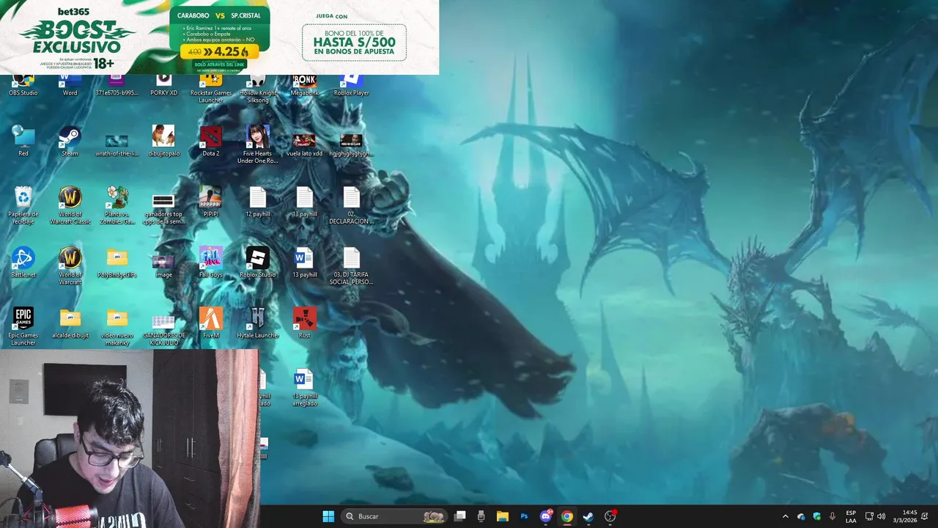The height and width of the screenshot is (528, 938).
Task: Open the network tray icon
Action: tap(869, 516)
